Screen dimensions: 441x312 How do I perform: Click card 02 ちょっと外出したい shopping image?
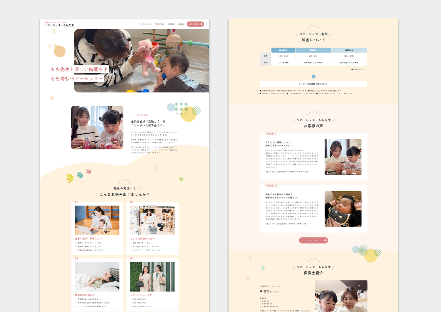pos(152,220)
